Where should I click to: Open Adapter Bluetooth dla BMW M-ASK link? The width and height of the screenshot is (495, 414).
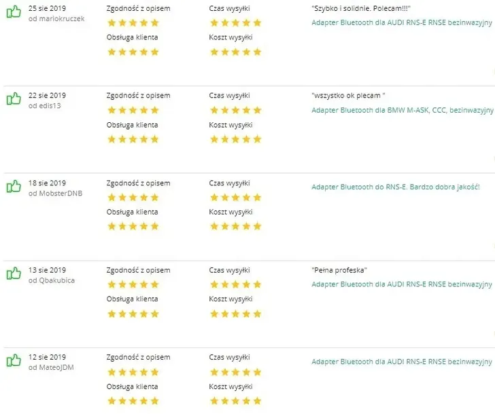[401, 110]
